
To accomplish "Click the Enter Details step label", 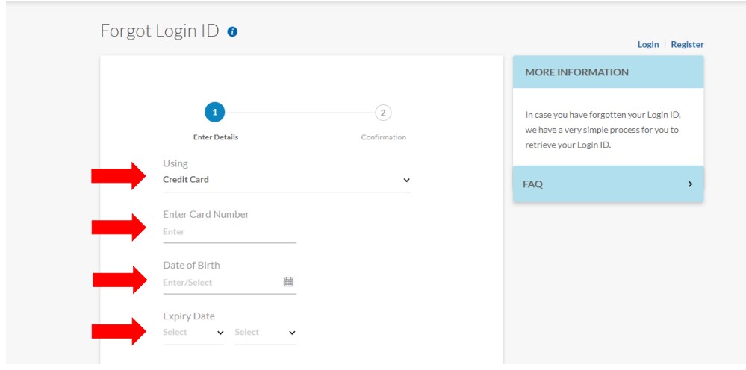I will [216, 137].
